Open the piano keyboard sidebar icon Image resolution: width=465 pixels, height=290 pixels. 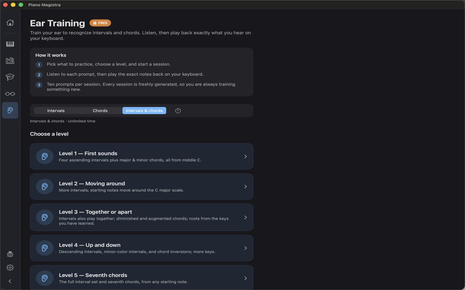(10, 44)
